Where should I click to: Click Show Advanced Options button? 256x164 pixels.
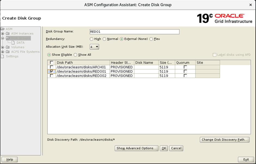click(136, 148)
